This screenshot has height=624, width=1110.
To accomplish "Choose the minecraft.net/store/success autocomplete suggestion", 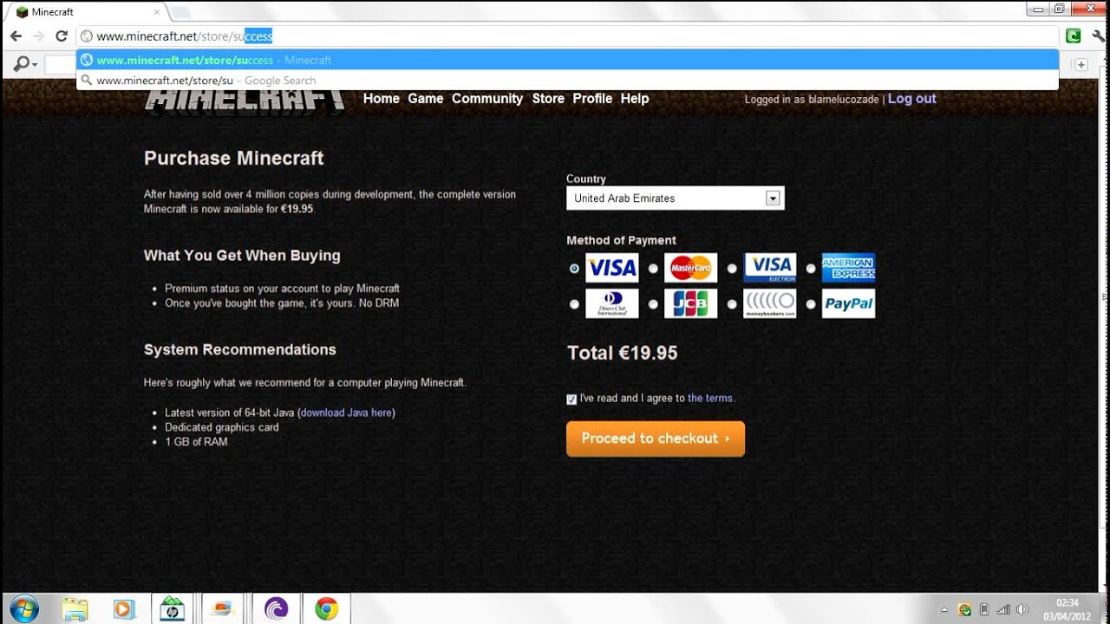I will click(568, 60).
